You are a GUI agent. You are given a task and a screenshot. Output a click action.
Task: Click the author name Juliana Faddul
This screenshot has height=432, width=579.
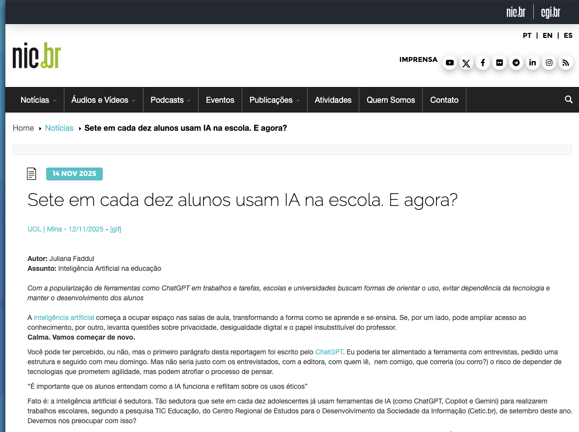pyautogui.click(x=72, y=259)
